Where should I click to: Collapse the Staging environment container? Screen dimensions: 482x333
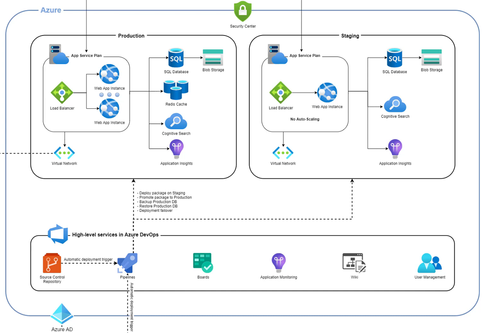[x=350, y=36]
